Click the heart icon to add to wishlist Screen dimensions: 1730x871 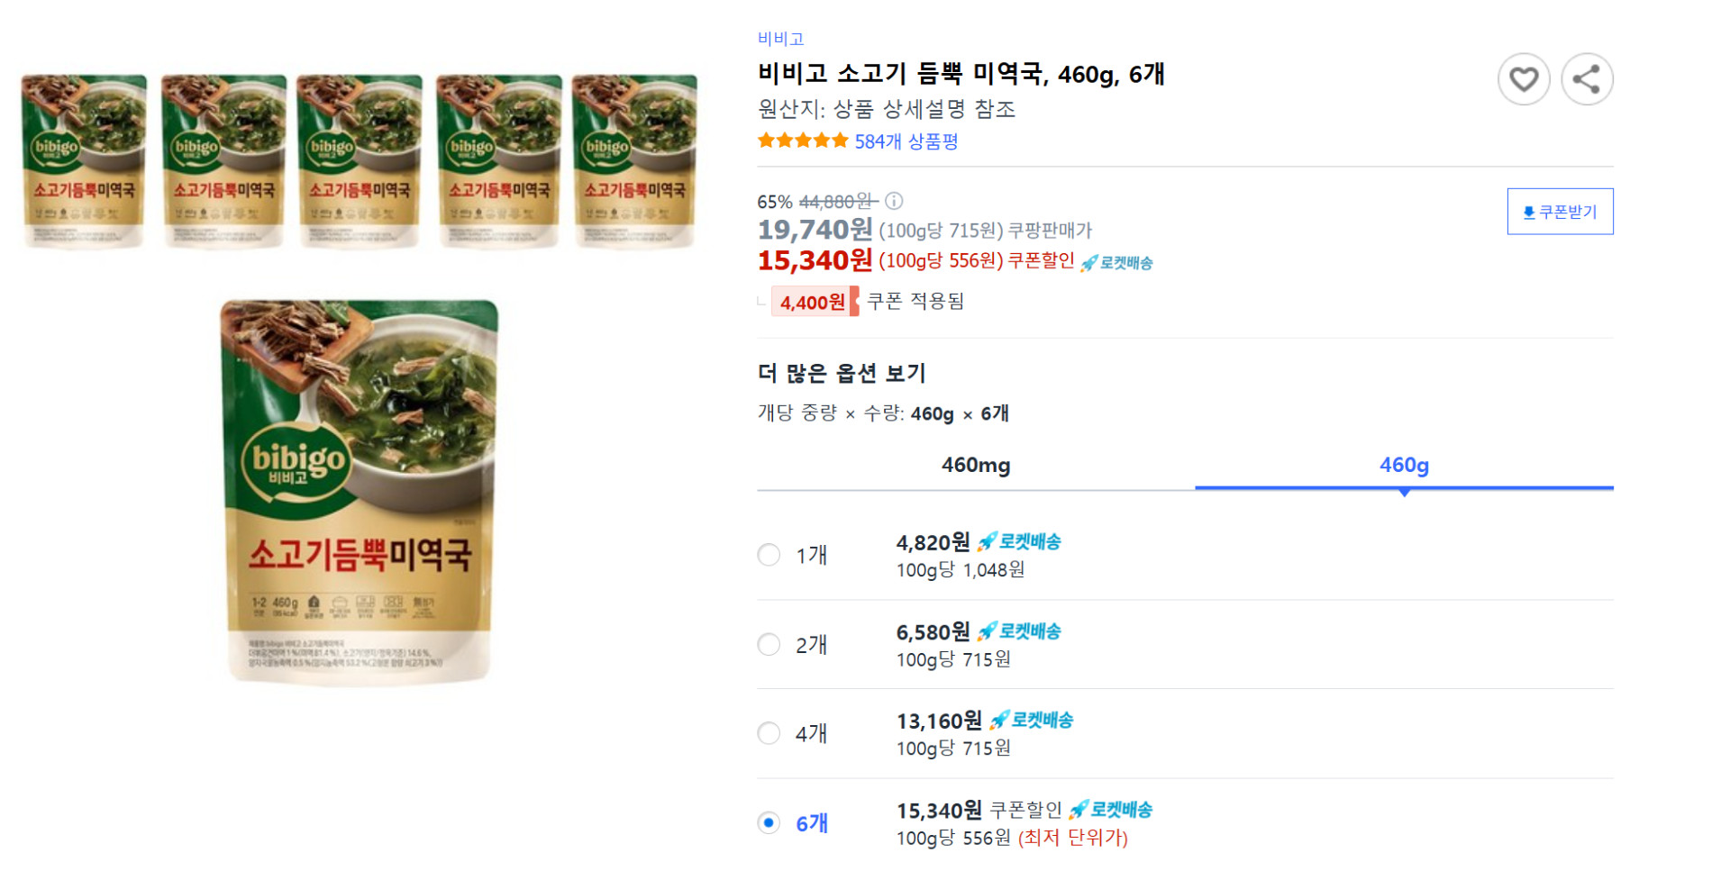coord(1524,79)
